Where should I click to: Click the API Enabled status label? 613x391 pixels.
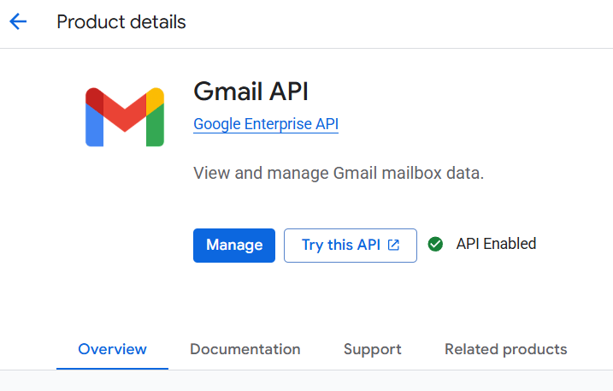pos(496,244)
